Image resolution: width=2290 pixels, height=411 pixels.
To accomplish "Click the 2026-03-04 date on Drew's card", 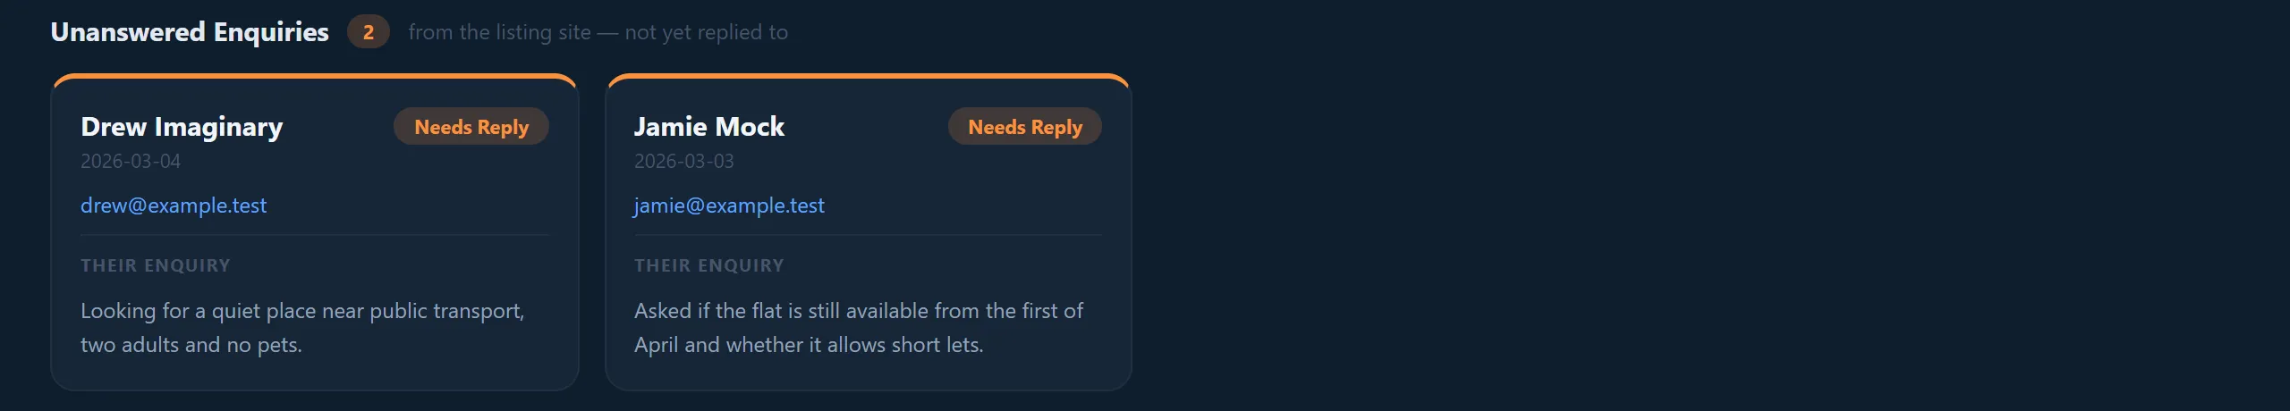I will (x=131, y=161).
